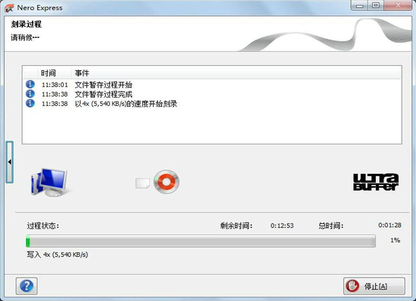Select the 11:38:01 log timestamp

[55, 85]
